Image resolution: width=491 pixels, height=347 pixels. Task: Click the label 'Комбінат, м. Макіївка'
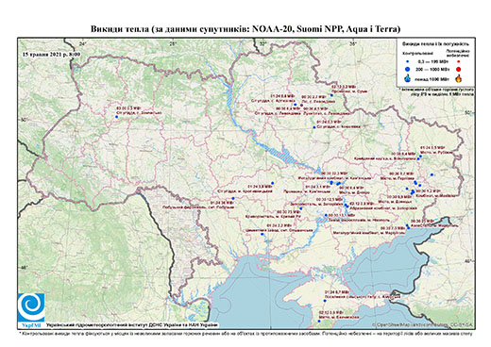click(x=435, y=195)
